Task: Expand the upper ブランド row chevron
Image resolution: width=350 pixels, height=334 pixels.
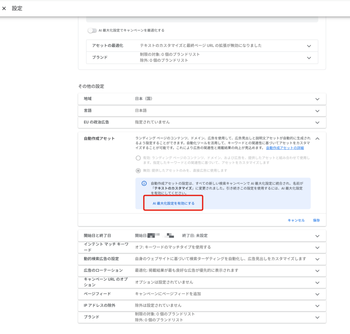Action: point(309,58)
